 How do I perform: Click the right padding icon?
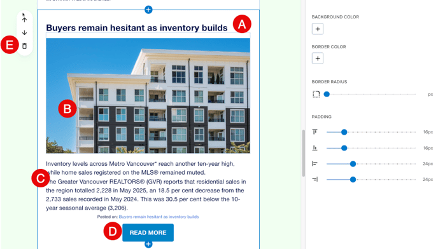click(314, 179)
